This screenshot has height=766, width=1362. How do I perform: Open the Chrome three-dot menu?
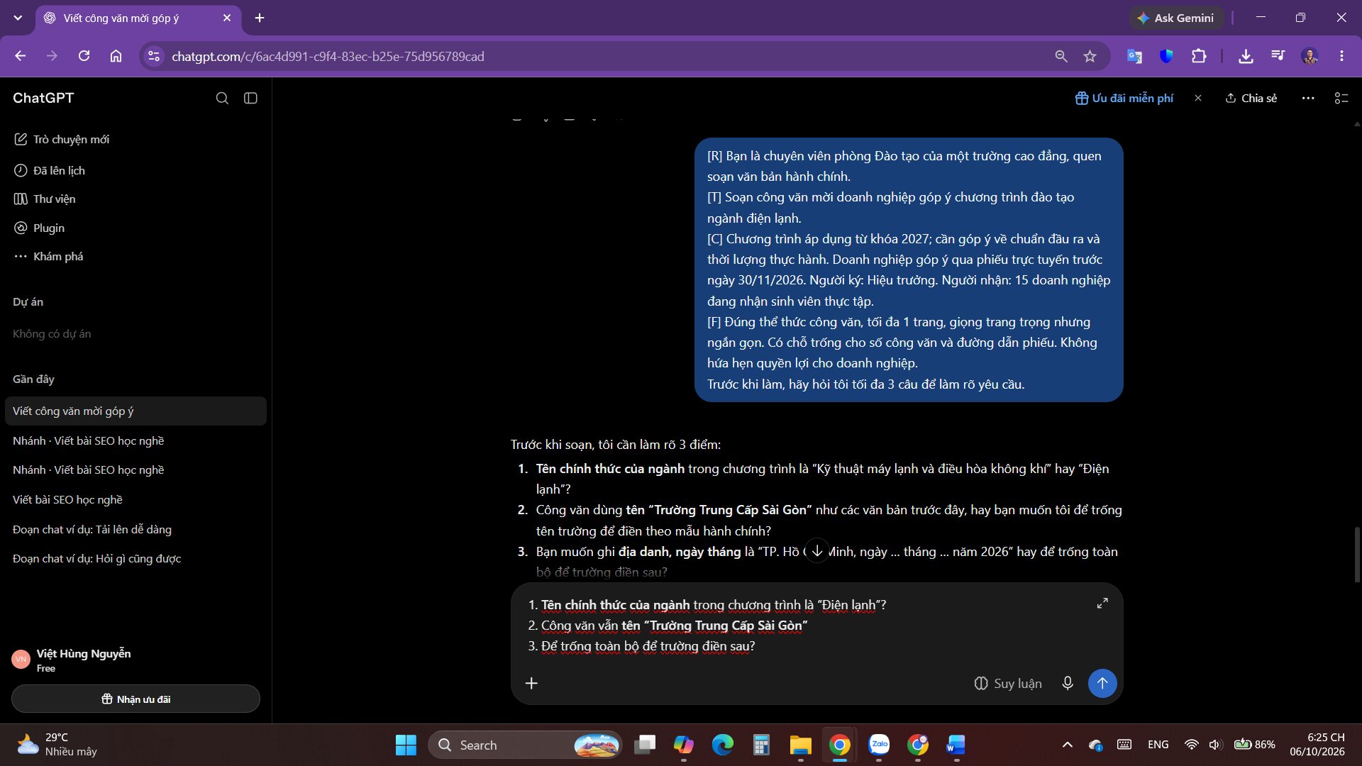click(1341, 56)
